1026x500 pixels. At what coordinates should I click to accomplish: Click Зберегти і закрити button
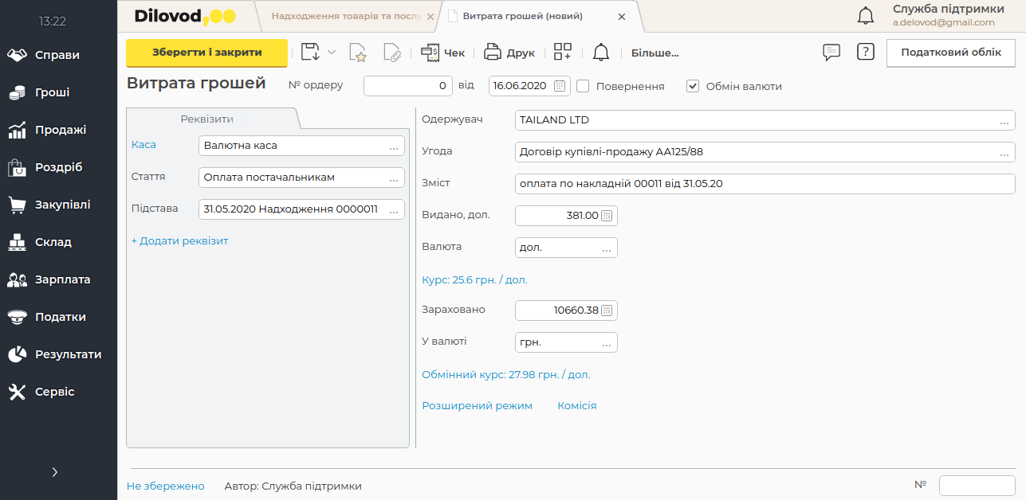click(206, 53)
